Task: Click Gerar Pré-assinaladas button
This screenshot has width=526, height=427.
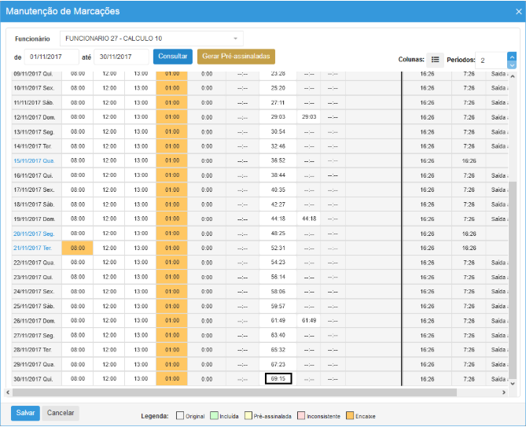Action: (x=236, y=57)
